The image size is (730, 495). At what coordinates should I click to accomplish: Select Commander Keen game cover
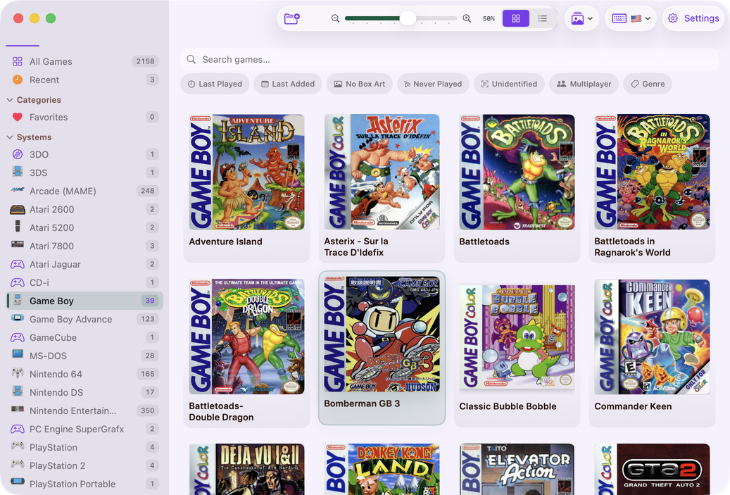click(x=652, y=337)
